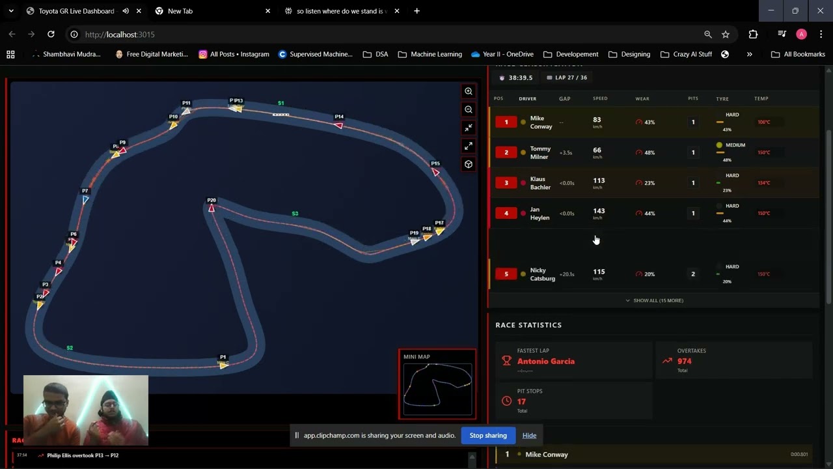833x469 pixels.
Task: Click Mike Conway's tyre wear bar
Action: [720, 122]
